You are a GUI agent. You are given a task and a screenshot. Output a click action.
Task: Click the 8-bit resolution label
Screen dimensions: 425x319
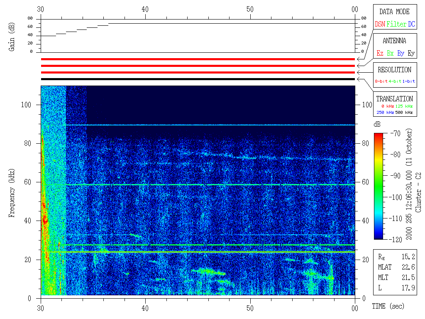click(x=381, y=81)
